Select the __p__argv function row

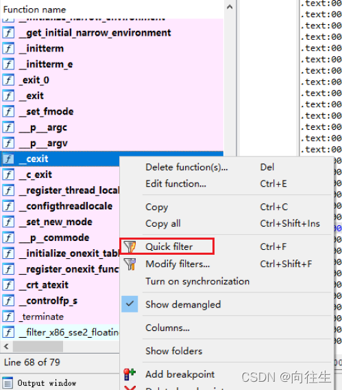(112, 143)
